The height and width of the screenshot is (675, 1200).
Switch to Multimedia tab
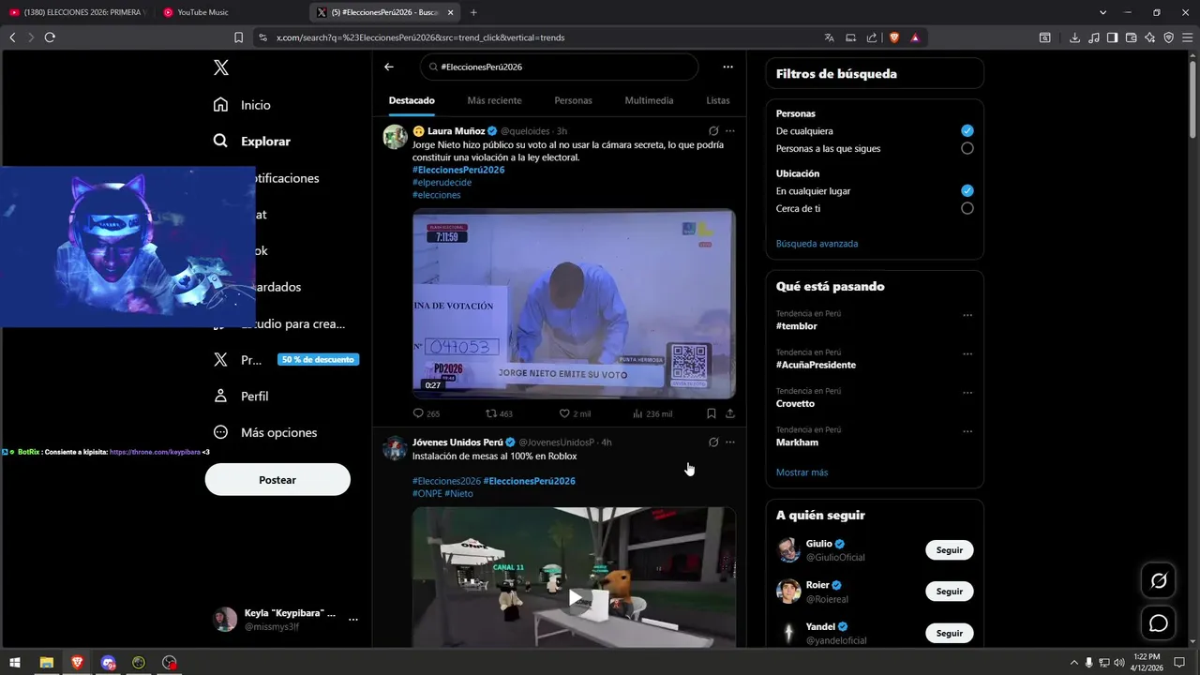tap(649, 100)
